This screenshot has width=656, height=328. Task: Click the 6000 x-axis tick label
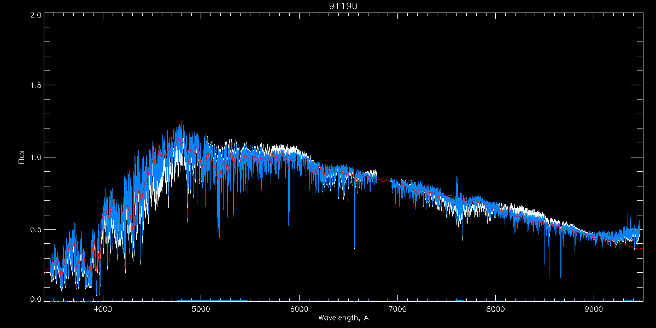(299, 308)
